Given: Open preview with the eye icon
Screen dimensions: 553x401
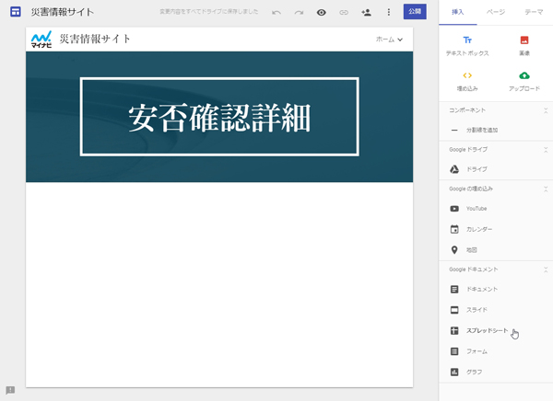Looking at the screenshot, I should [322, 12].
